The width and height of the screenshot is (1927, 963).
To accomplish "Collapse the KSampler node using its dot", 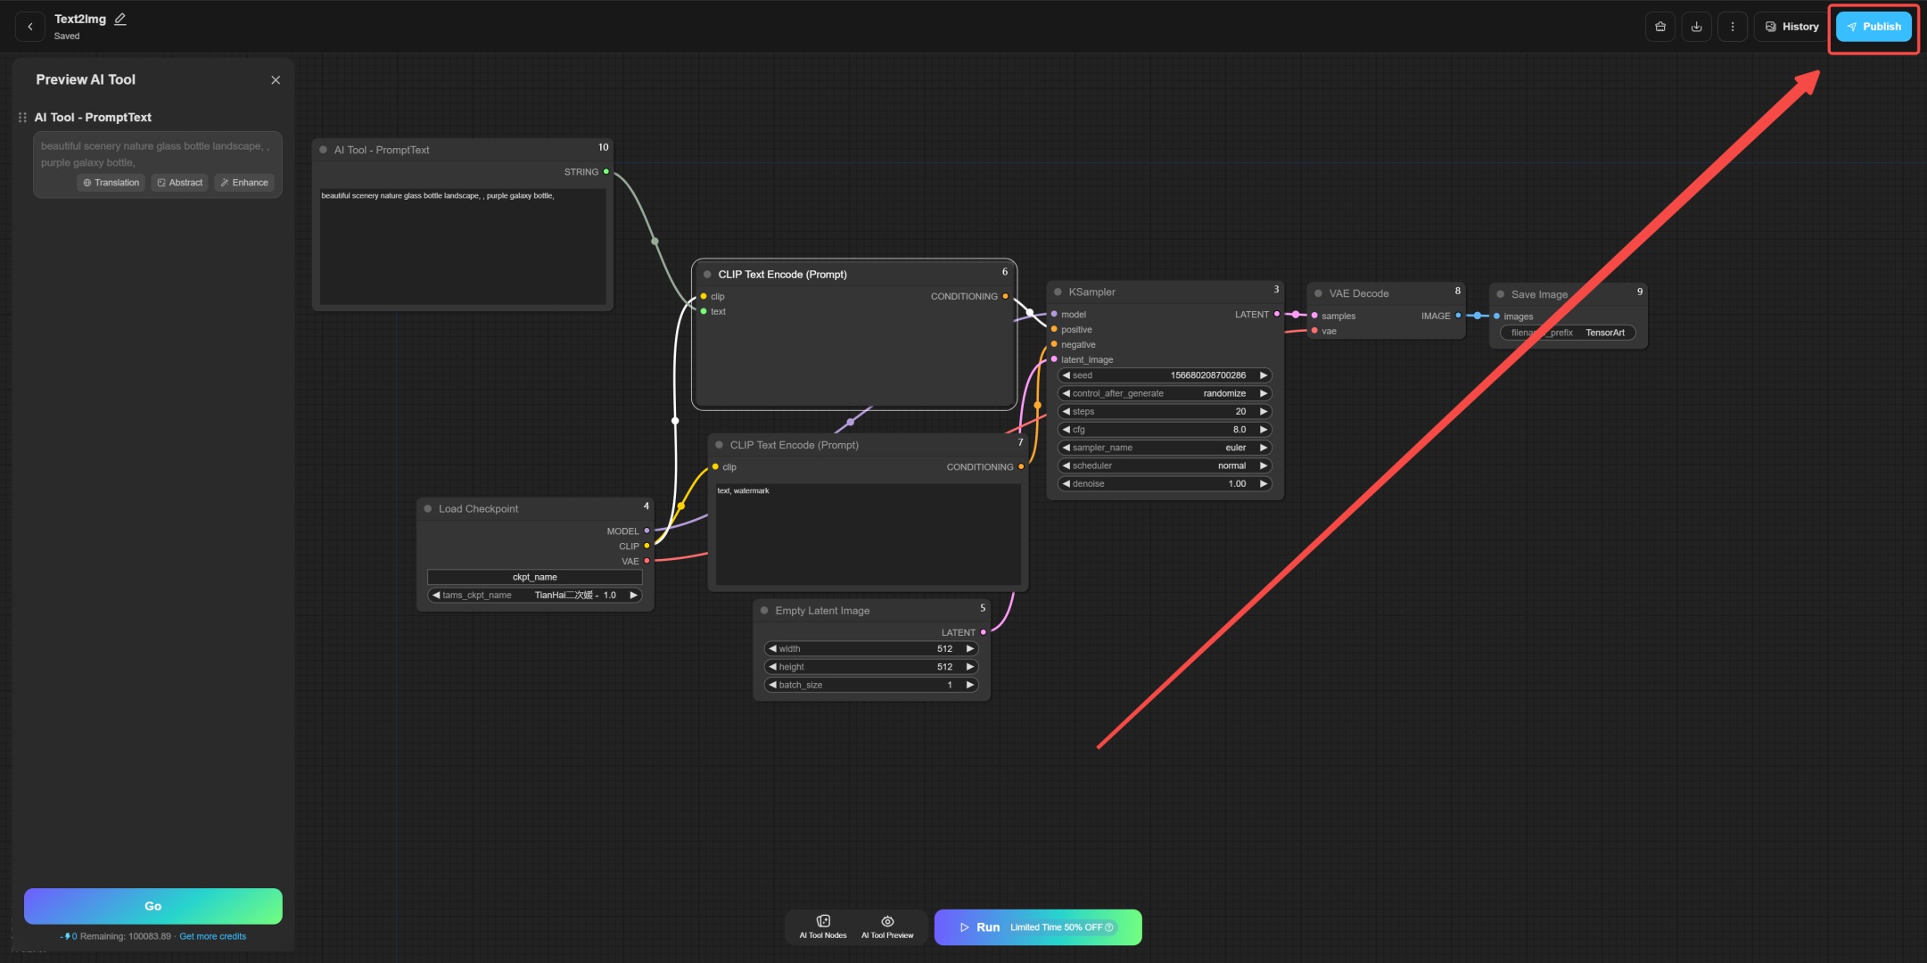I will click(1058, 292).
